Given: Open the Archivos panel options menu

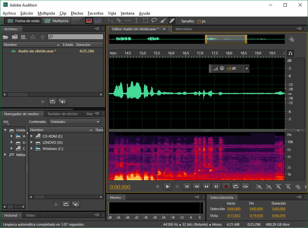Looking at the screenshot, I should tap(97, 29).
